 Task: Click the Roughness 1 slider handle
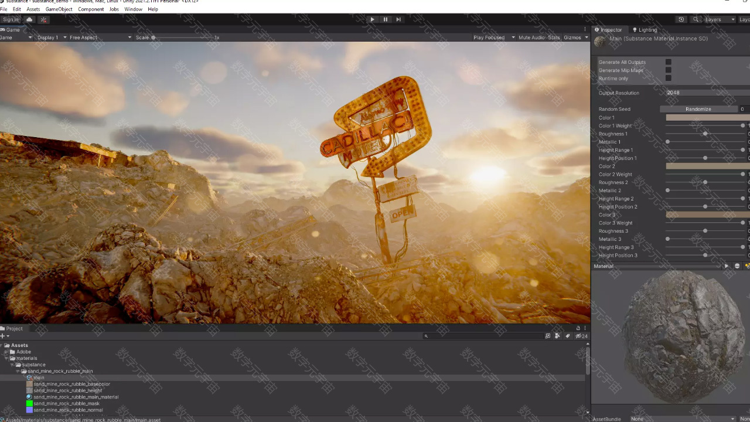pyautogui.click(x=705, y=134)
